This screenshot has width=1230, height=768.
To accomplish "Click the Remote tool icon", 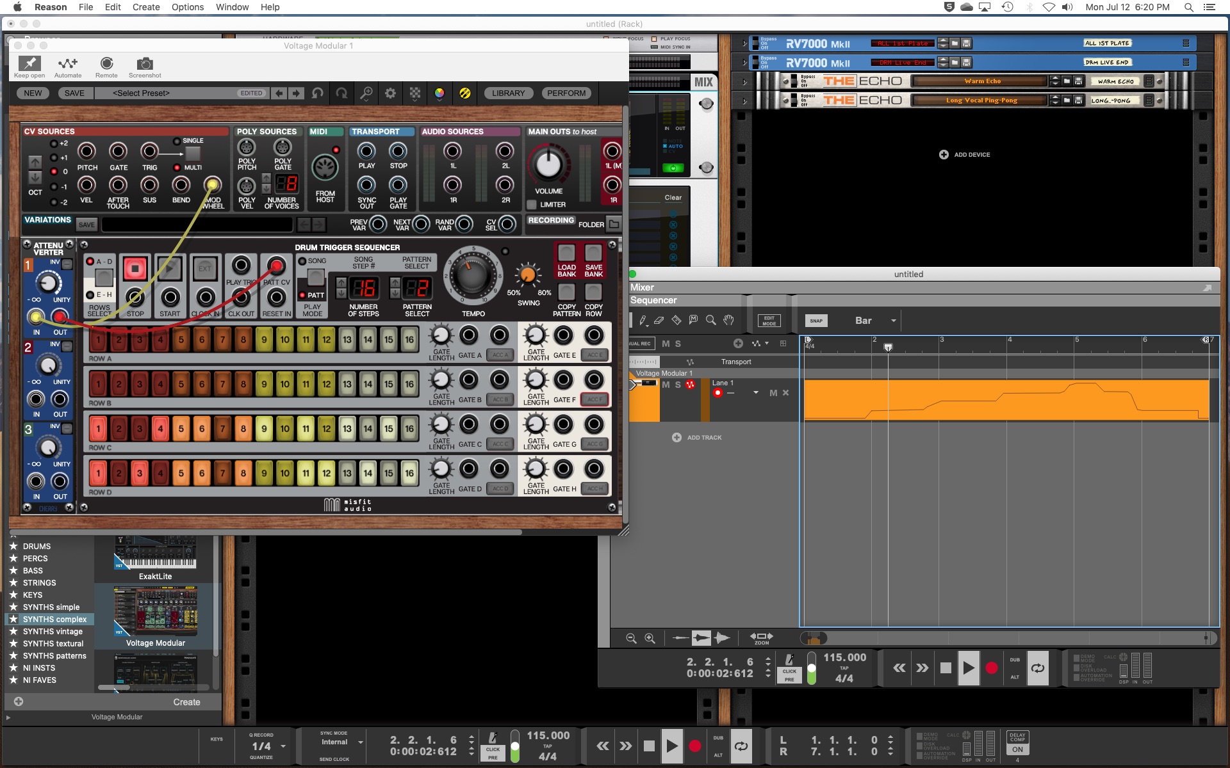I will click(106, 62).
